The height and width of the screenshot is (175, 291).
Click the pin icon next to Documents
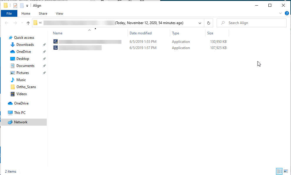(x=44, y=66)
